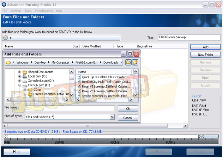Screen dimensions: 223x158
Task: Click the Windows breadcrumb segment
Action: pyautogui.click(x=23, y=62)
